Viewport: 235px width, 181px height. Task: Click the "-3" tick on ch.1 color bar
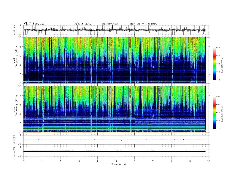click(219, 48)
